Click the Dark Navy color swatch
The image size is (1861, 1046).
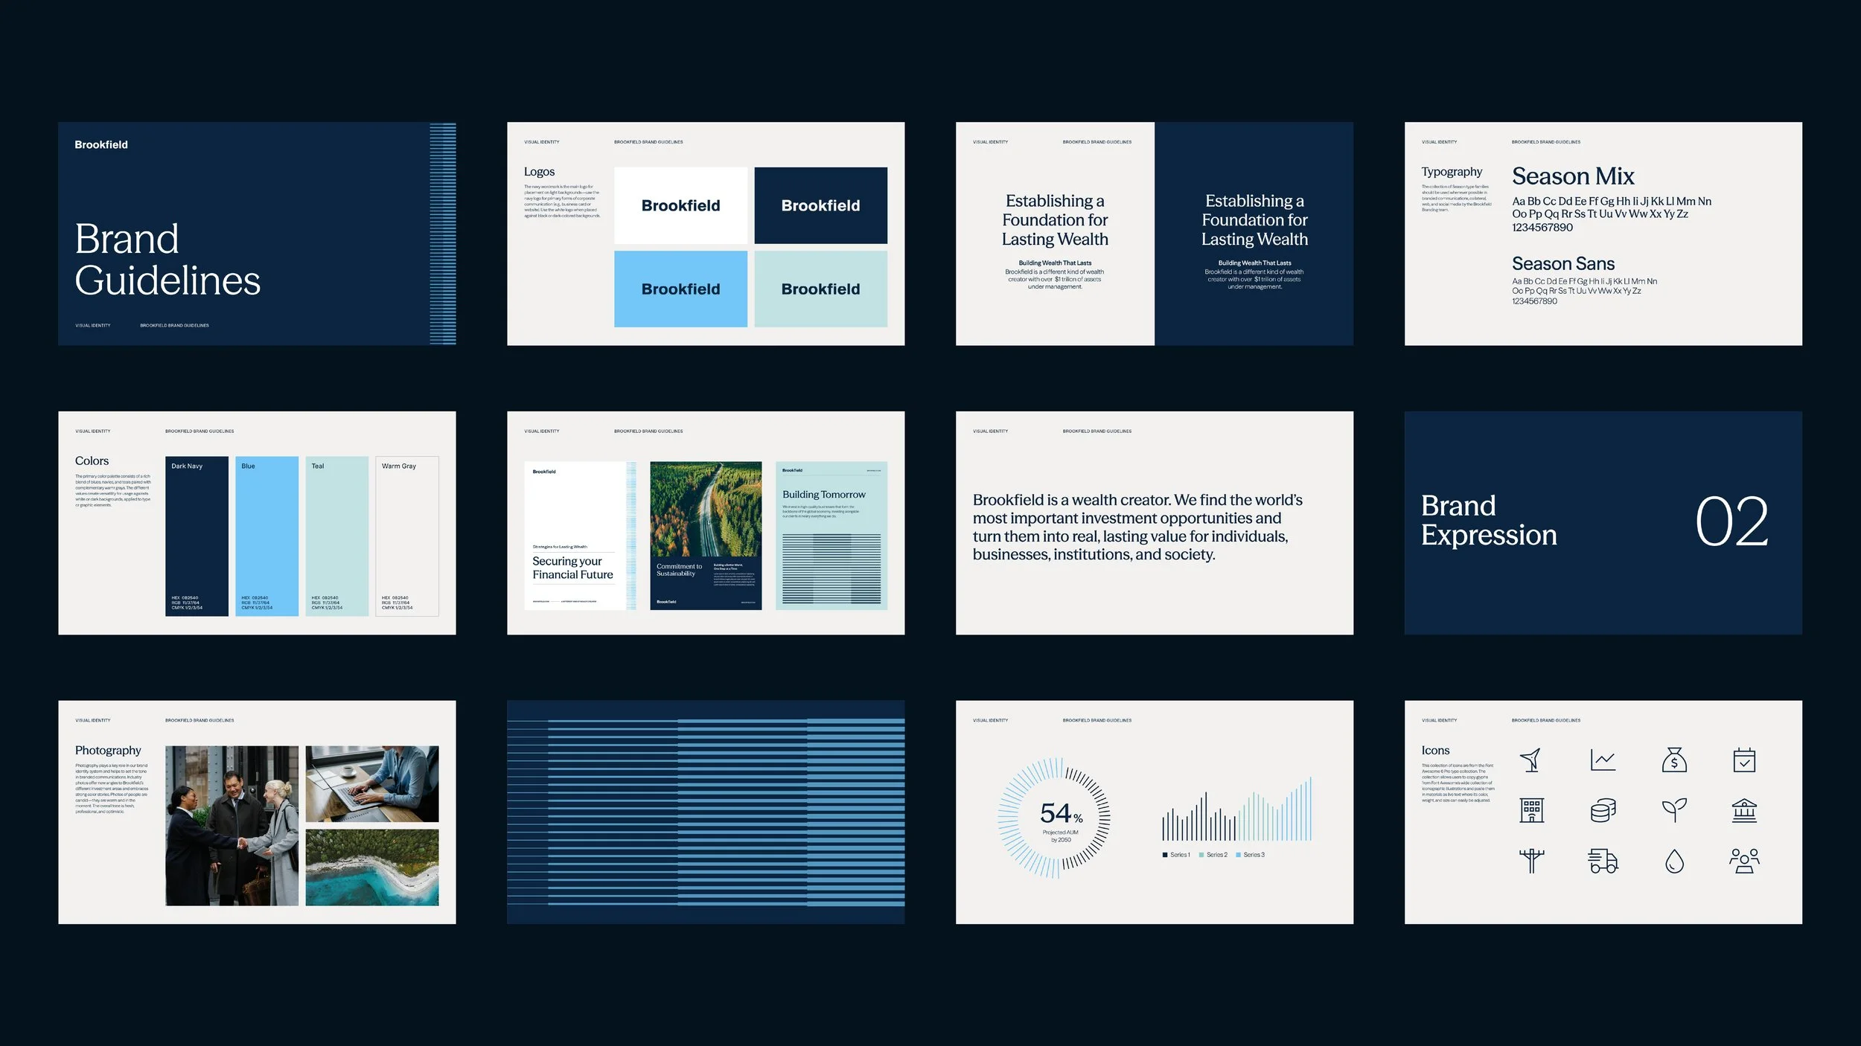197,537
